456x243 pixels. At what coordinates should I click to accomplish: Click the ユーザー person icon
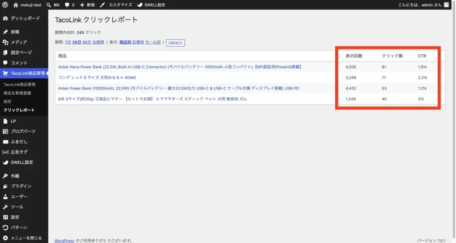point(5,197)
